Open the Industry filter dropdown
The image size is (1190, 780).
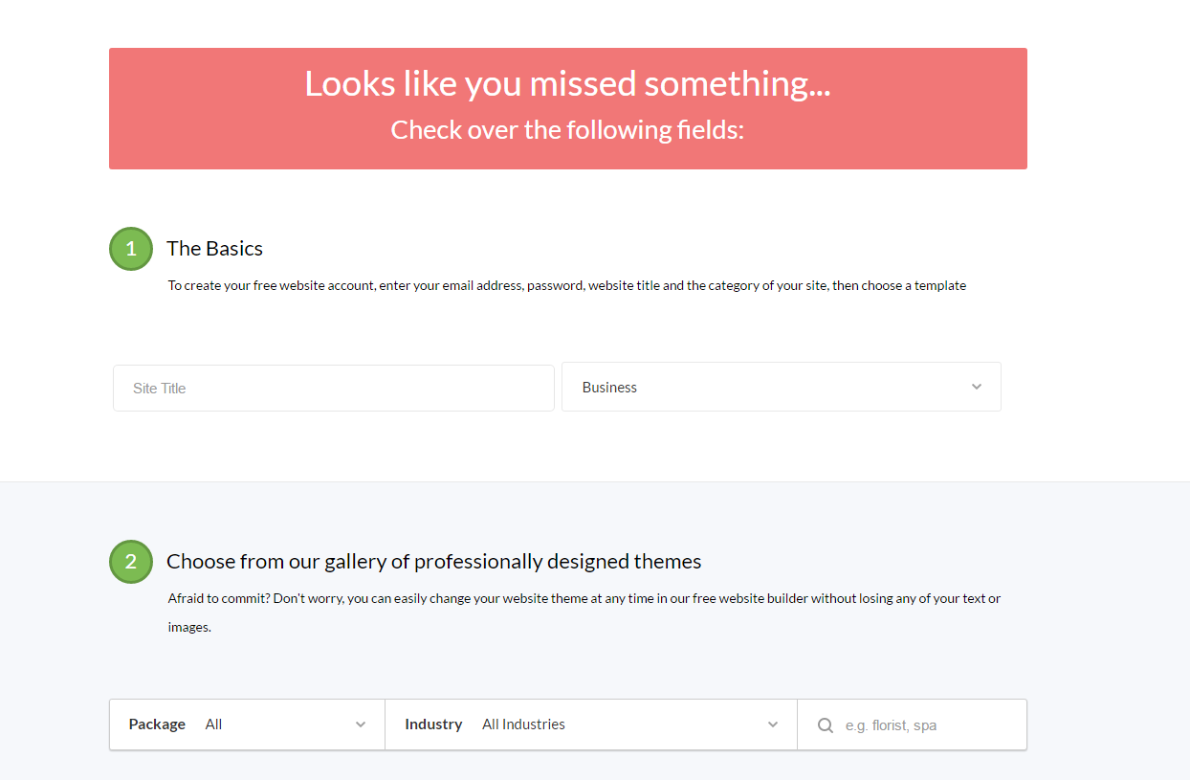[591, 724]
